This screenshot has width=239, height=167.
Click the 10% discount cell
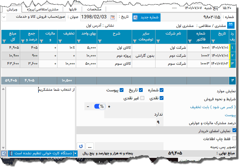click(x=67, y=48)
